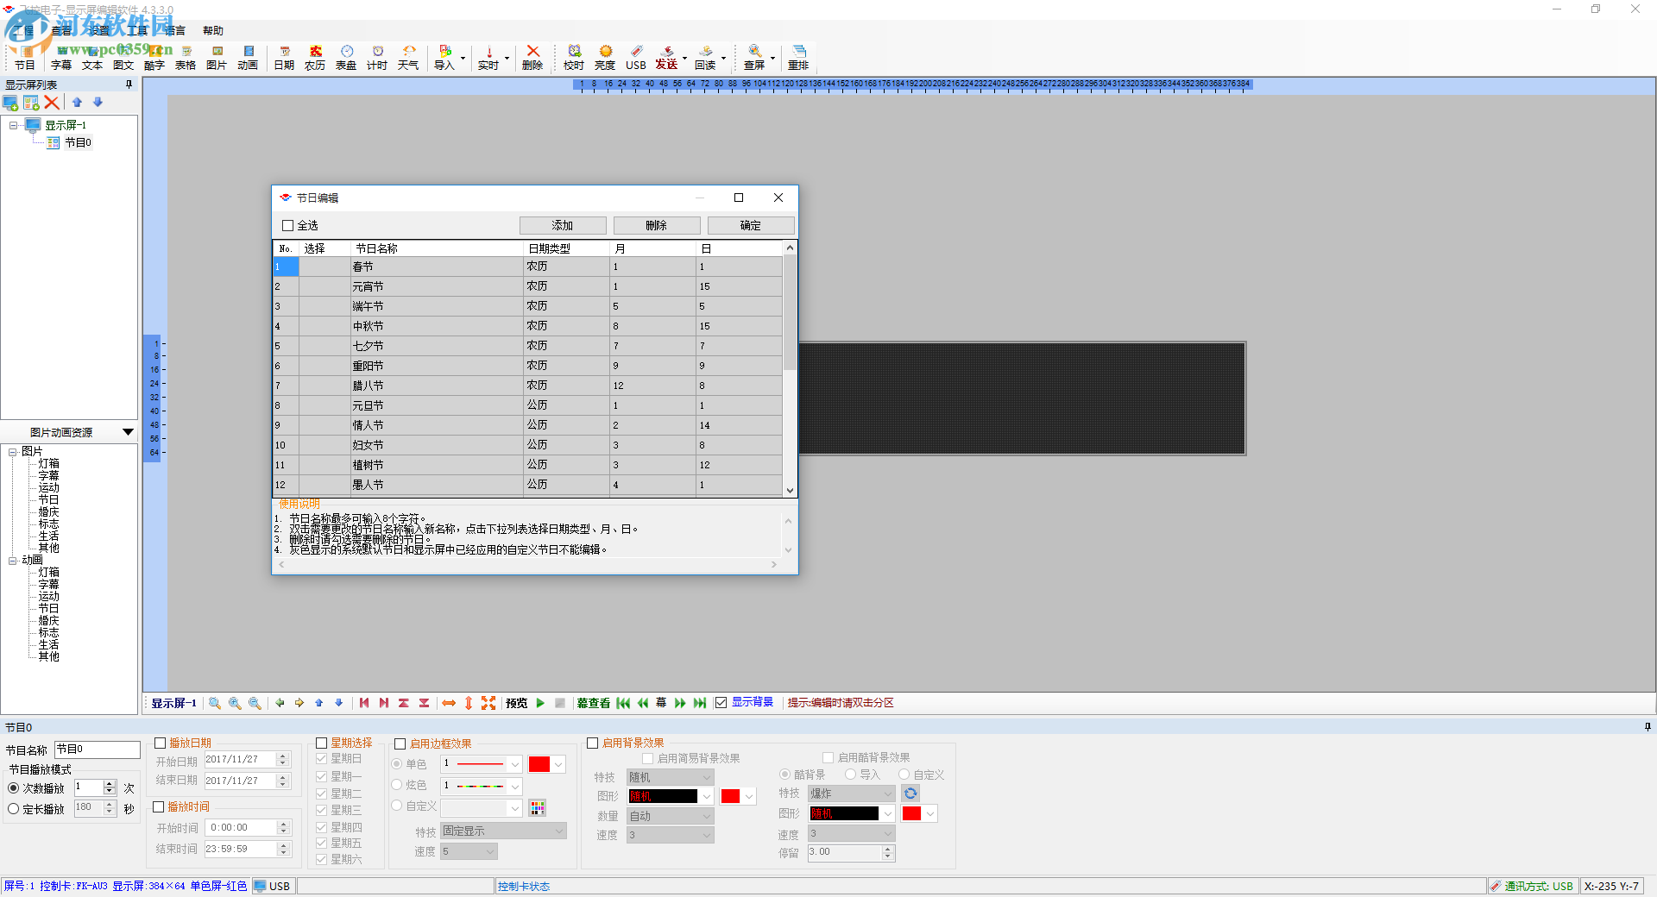Click the USB toolbar icon

(x=636, y=58)
